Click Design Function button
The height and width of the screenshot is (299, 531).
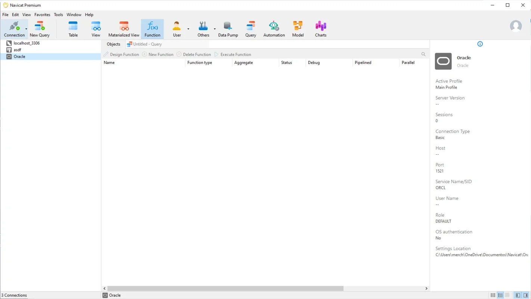pos(121,54)
